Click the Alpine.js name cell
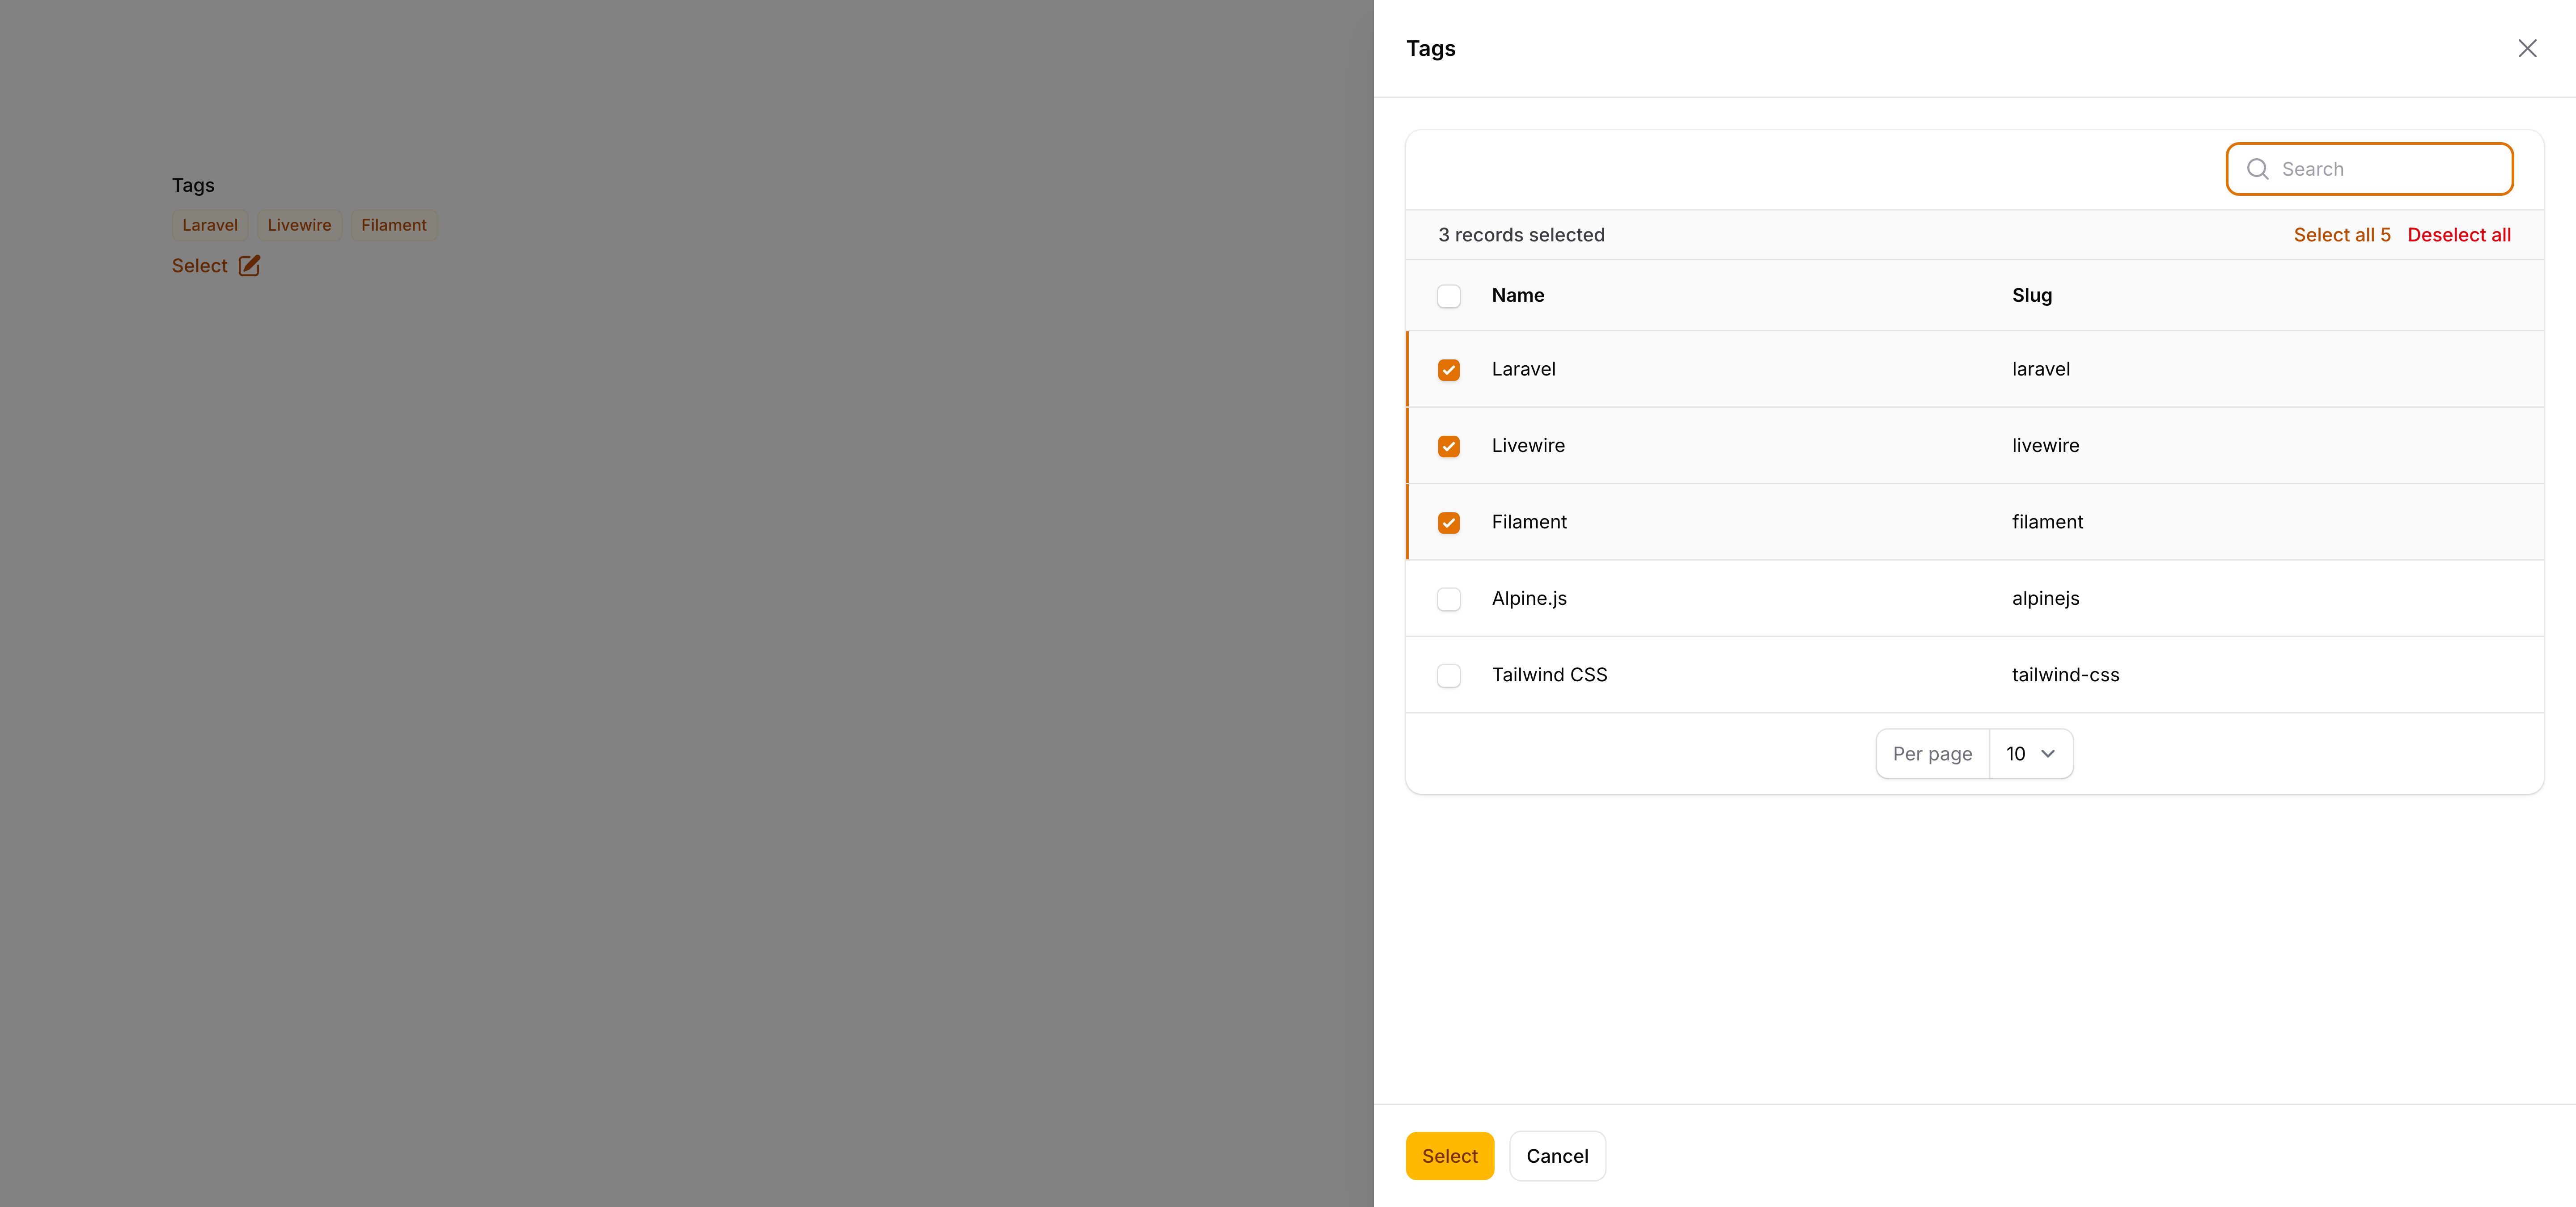2576x1207 pixels. [x=1529, y=599]
